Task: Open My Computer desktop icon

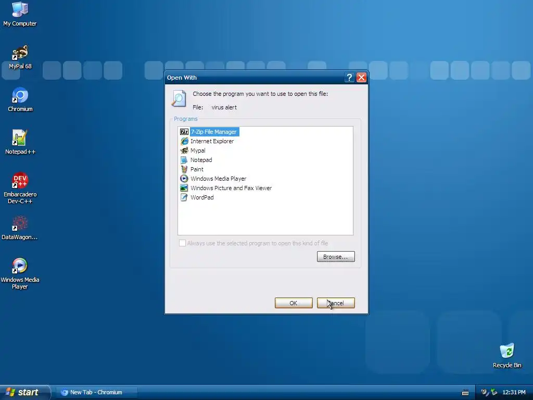Action: click(20, 14)
